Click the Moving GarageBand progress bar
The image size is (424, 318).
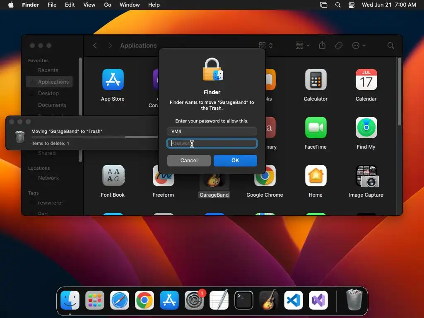[x=95, y=137]
